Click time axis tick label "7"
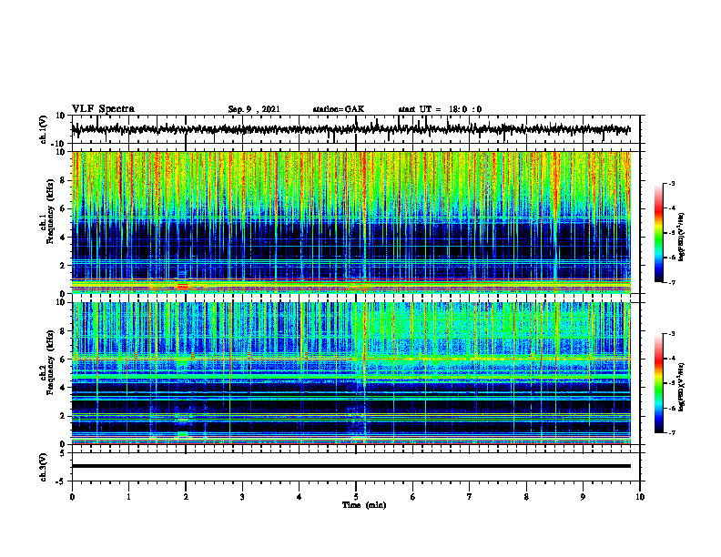The image size is (721, 557). (x=470, y=497)
